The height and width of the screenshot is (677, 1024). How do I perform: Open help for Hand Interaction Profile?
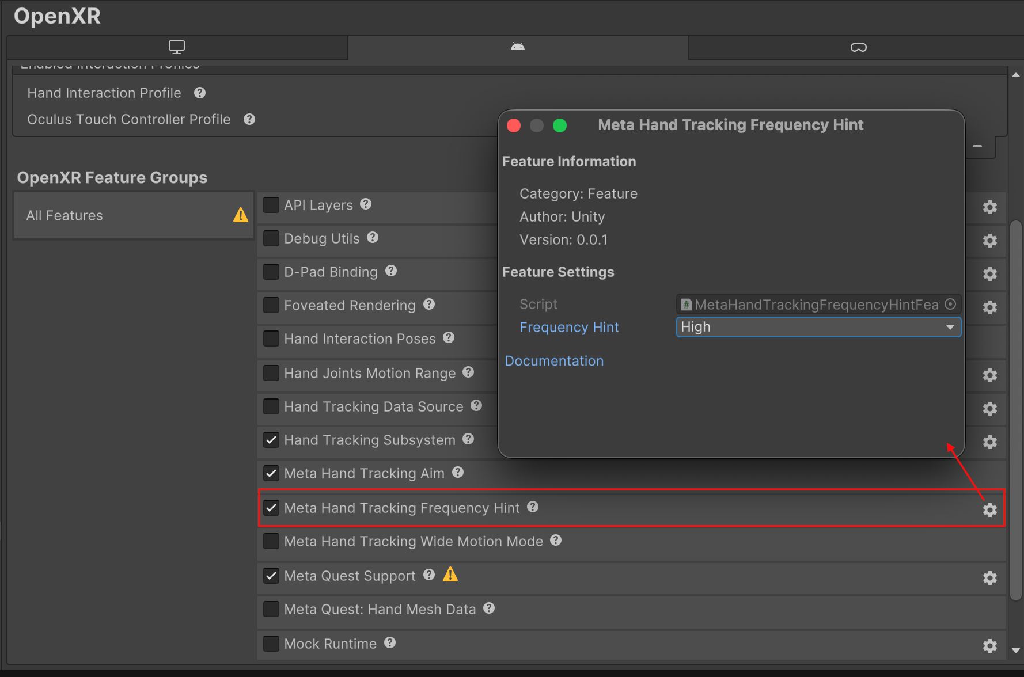click(200, 93)
